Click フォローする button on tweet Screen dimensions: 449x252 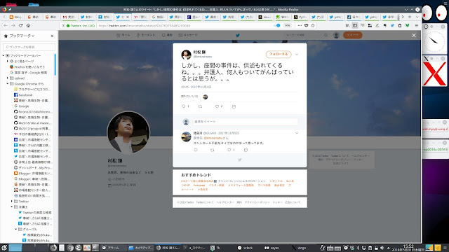(x=279, y=54)
